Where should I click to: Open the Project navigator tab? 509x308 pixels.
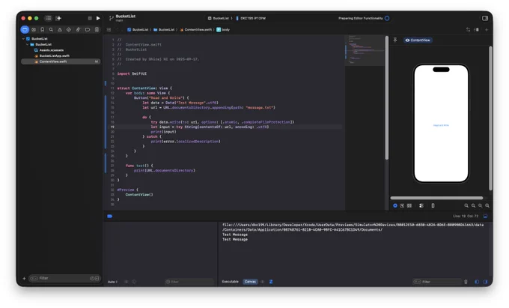tap(25, 29)
